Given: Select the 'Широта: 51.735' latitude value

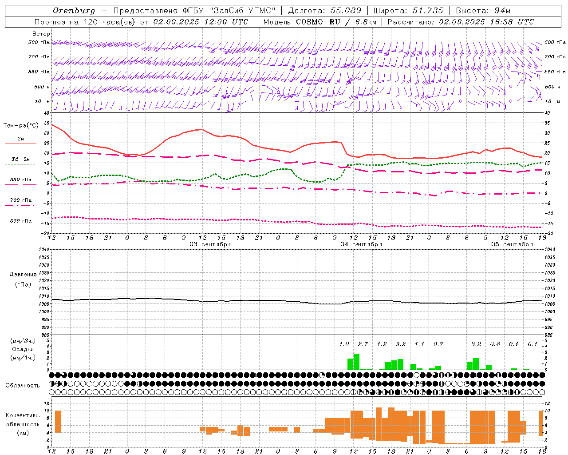Looking at the screenshot, I should [408, 11].
